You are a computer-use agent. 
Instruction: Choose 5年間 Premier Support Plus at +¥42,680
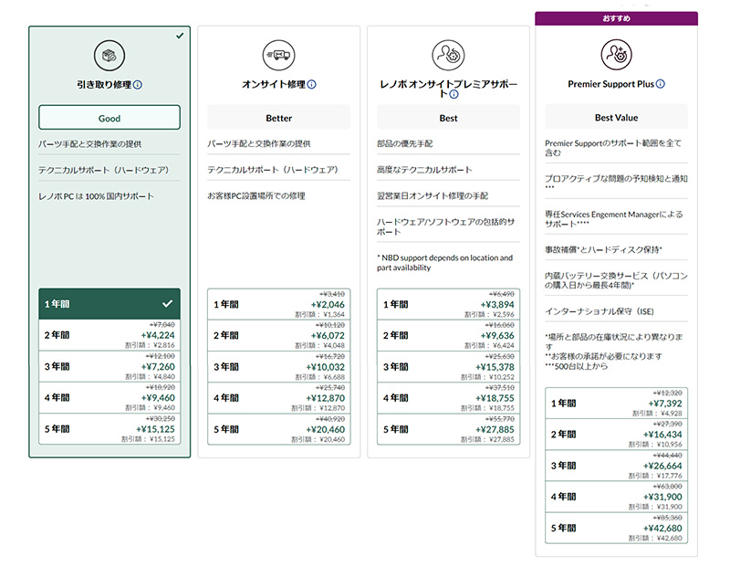617,528
